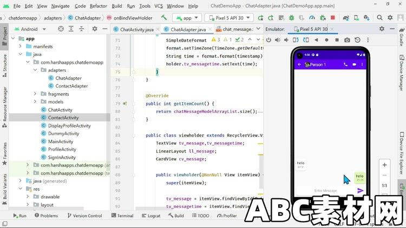Switch to ChatActivity.java editor tab
Screen dimensions: 406x228
[x=136, y=30]
